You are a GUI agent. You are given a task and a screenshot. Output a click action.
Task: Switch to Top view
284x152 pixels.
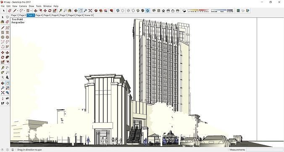pyautogui.click(x=159, y=10)
